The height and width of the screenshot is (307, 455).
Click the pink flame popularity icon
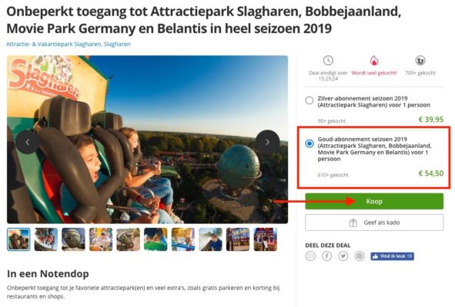point(374,61)
